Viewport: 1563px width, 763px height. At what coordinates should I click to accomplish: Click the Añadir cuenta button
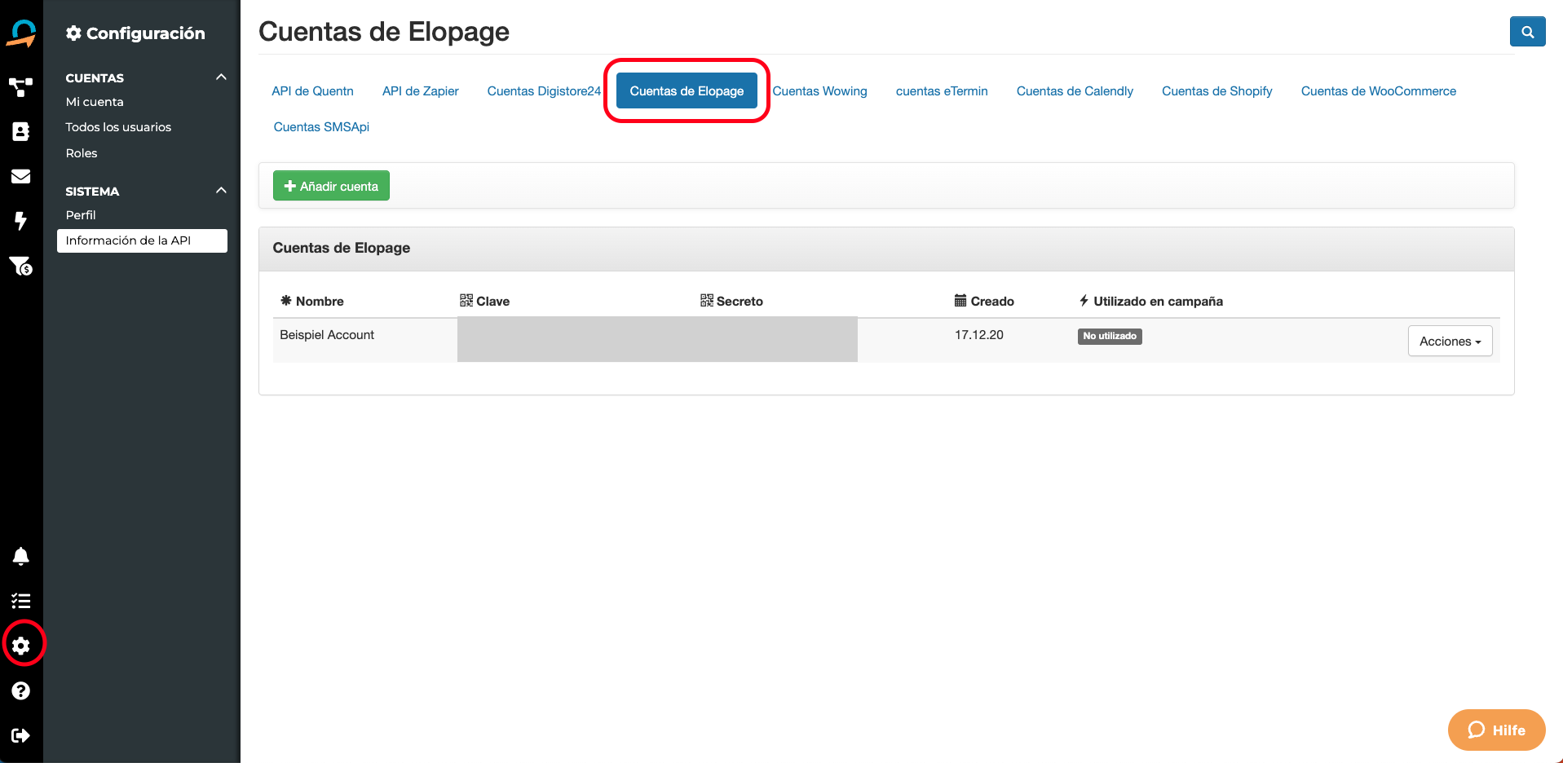(x=331, y=186)
